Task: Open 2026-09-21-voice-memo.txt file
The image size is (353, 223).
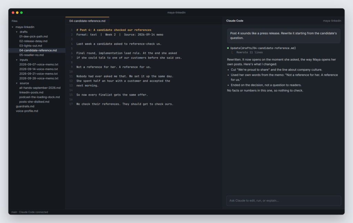Action: 38,74
